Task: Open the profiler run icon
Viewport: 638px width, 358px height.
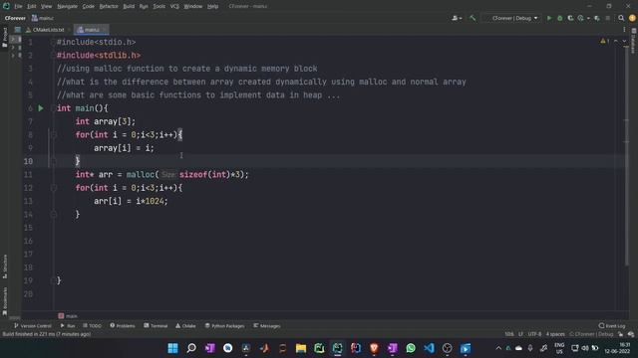Action: (581, 18)
